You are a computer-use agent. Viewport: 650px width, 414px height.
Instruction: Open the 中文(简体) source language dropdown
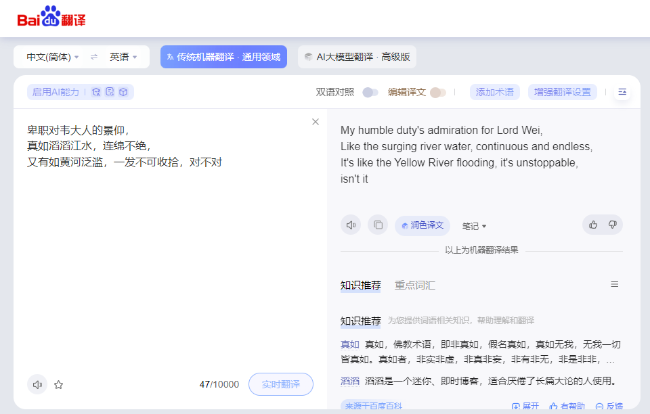(53, 57)
